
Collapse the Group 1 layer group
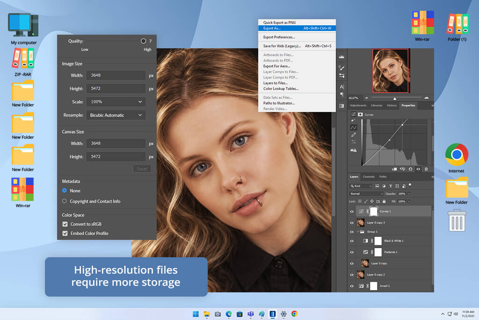[x=358, y=231]
